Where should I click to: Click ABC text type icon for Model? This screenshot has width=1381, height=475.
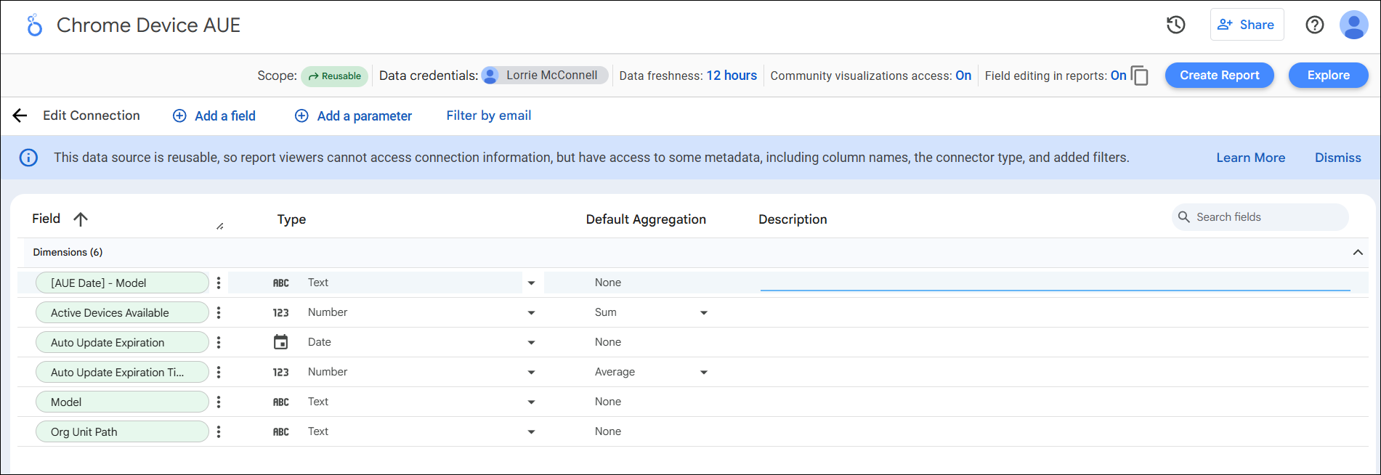281,402
